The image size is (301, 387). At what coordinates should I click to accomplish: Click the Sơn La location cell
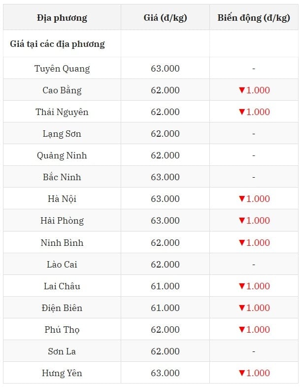point(62,351)
